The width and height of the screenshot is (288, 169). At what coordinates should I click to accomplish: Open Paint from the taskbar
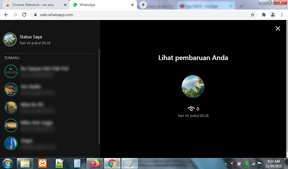[x=130, y=164]
